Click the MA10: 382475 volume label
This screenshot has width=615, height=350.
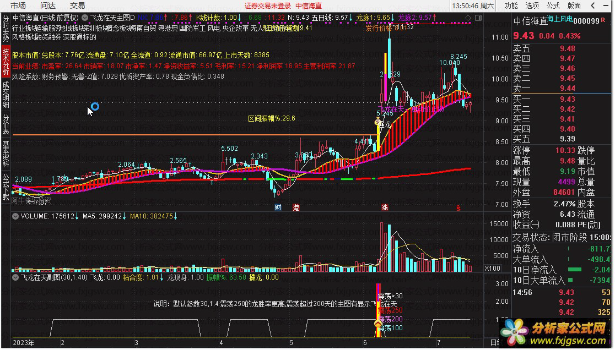click(153, 216)
